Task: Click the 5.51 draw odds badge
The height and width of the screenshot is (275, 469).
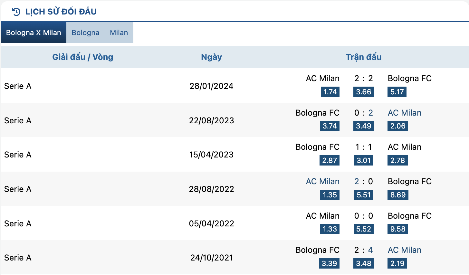Action: 364,195
